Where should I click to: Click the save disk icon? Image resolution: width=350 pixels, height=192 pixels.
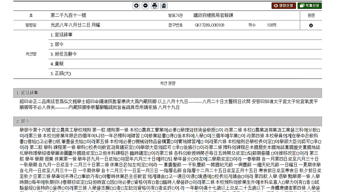click(164, 6)
